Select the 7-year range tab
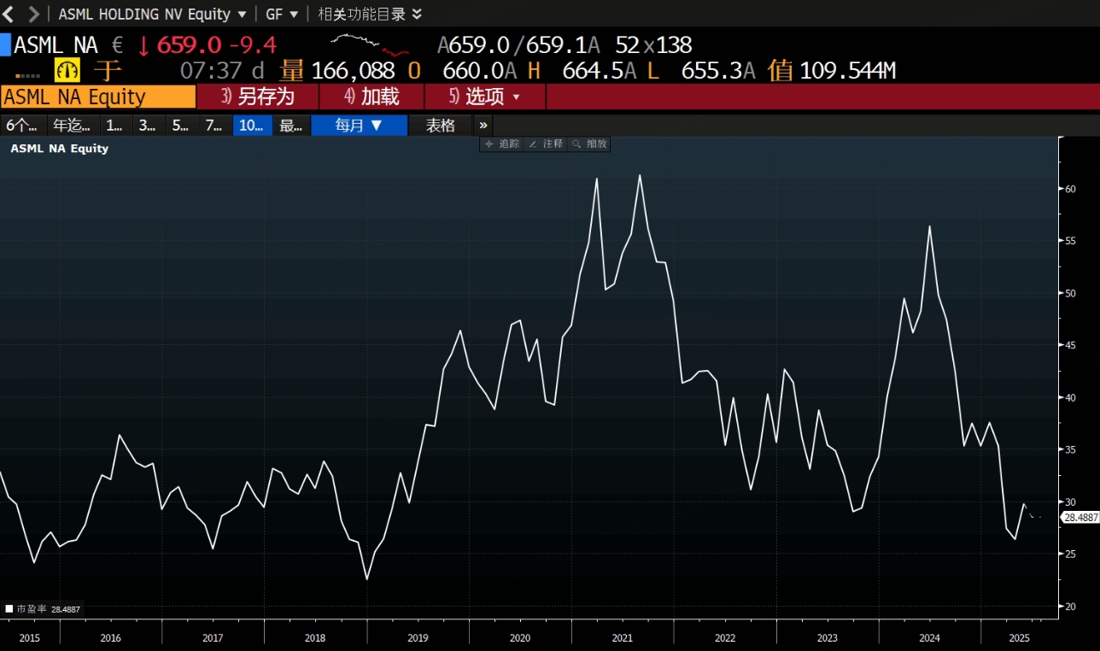 pos(214,126)
